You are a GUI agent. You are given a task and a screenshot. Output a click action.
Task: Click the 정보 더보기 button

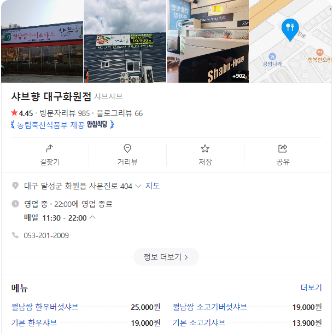pos(166,257)
